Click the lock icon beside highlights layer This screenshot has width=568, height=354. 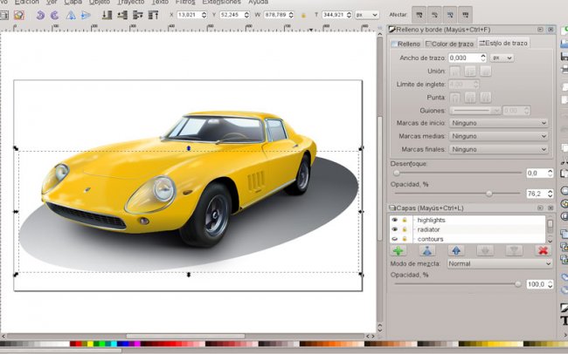coord(405,220)
